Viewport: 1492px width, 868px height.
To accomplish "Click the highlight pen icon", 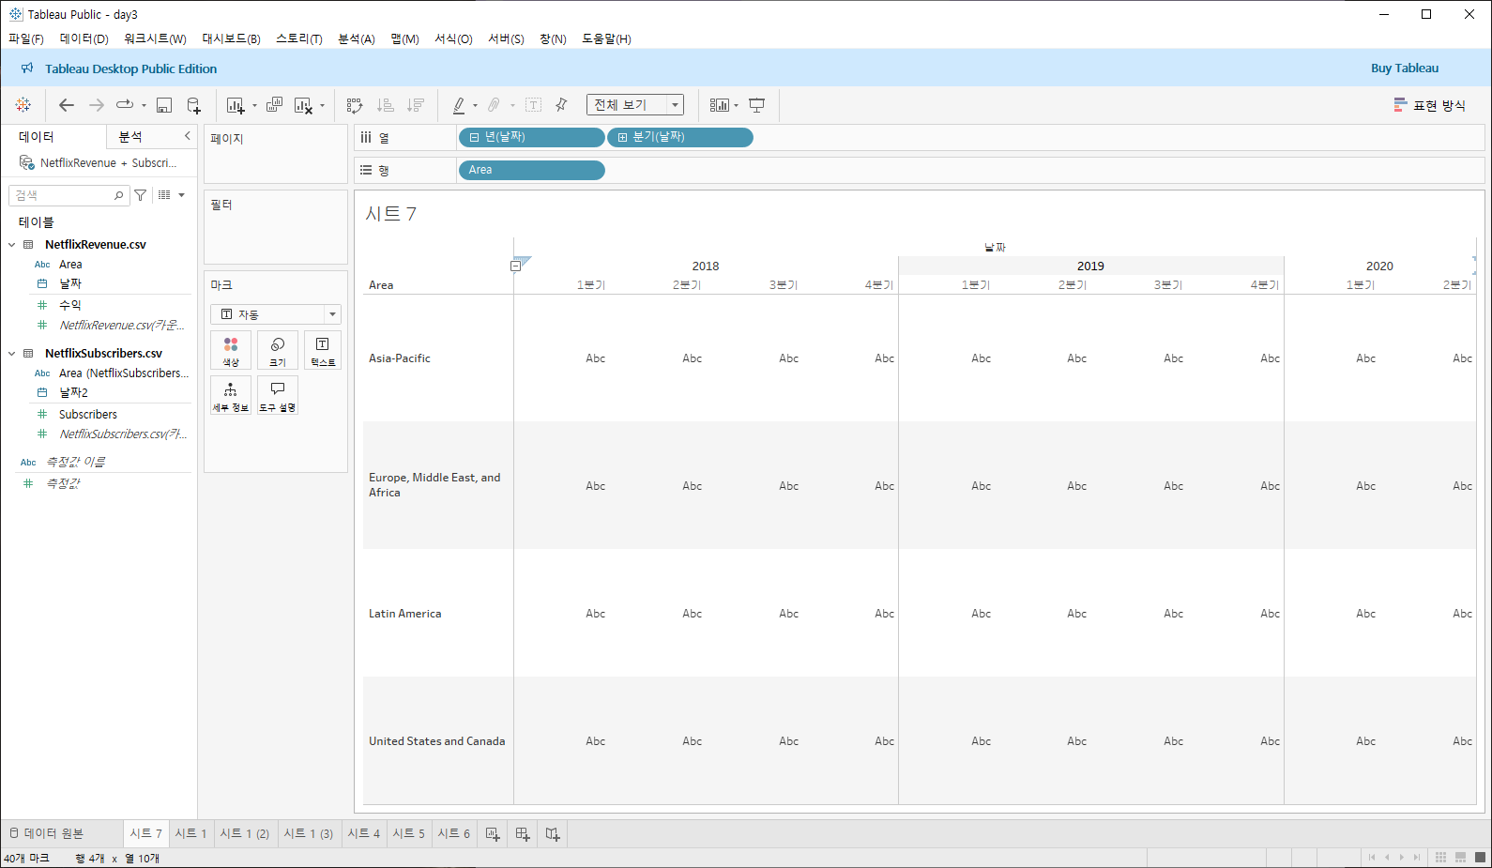I will click(459, 105).
